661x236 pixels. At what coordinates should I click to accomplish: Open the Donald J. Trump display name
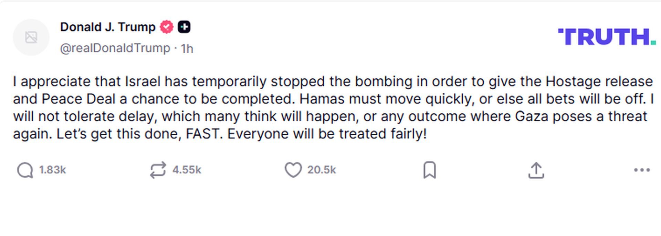[108, 27]
